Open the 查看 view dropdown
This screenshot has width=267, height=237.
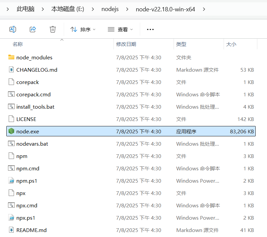(120, 29)
